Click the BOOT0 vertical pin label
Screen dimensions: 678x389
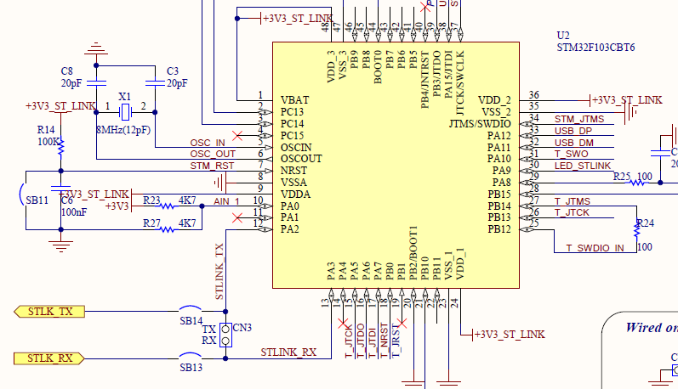pyautogui.click(x=378, y=67)
